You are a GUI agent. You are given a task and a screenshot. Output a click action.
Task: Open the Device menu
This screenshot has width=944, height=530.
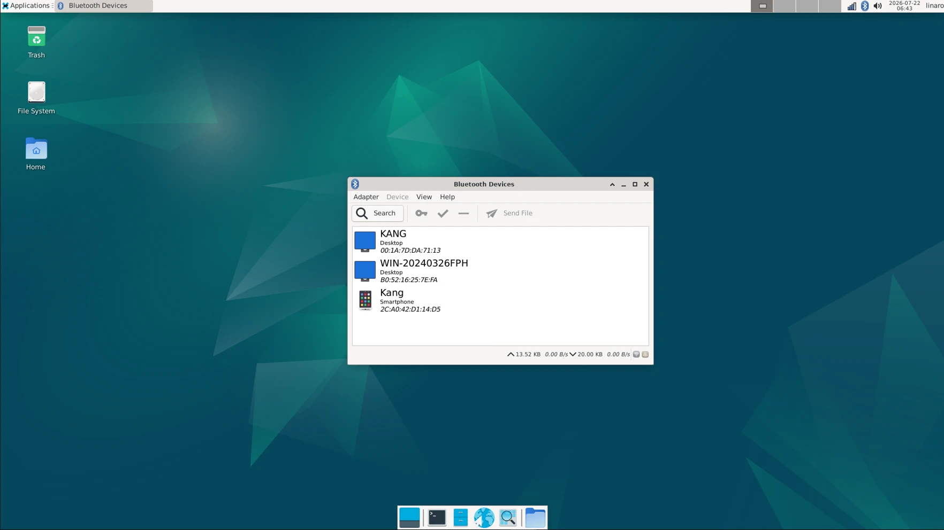[x=397, y=197]
